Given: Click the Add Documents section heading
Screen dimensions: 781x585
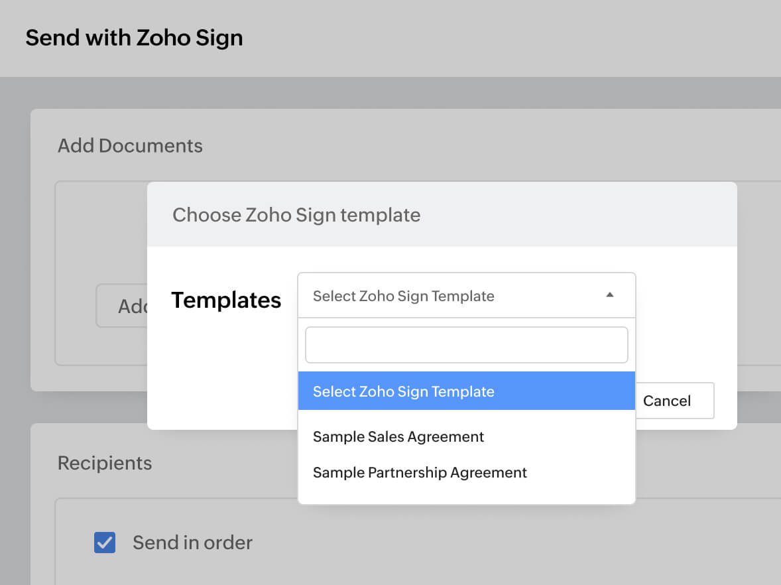Looking at the screenshot, I should coord(130,145).
